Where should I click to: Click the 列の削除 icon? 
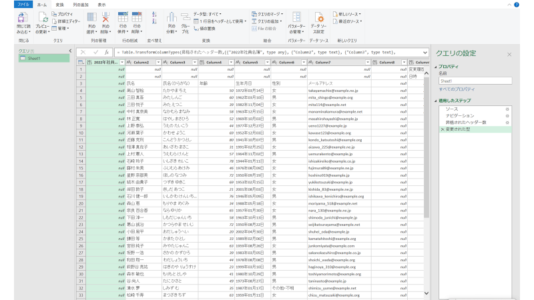click(105, 18)
